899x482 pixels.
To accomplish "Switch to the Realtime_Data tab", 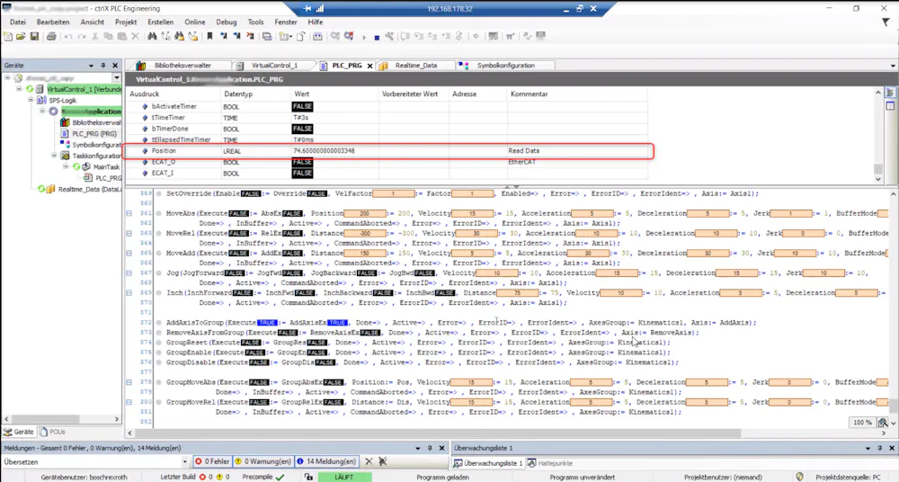I will tap(415, 66).
